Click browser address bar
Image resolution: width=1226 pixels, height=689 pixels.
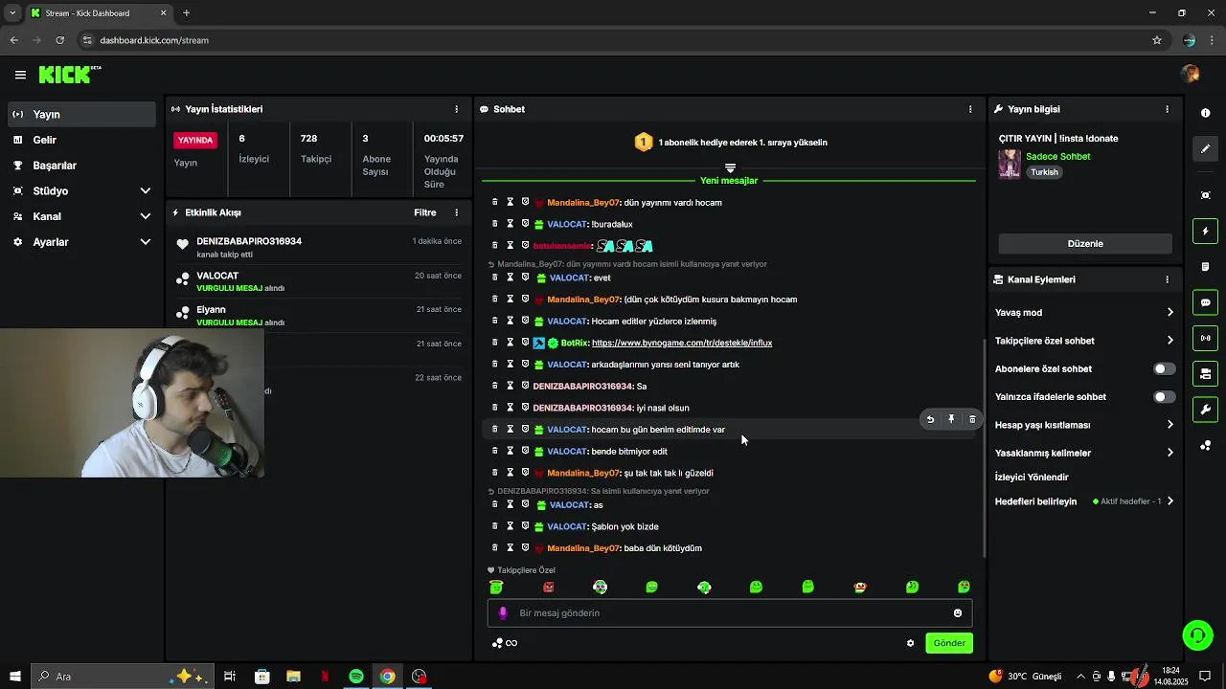pyautogui.click(x=613, y=40)
